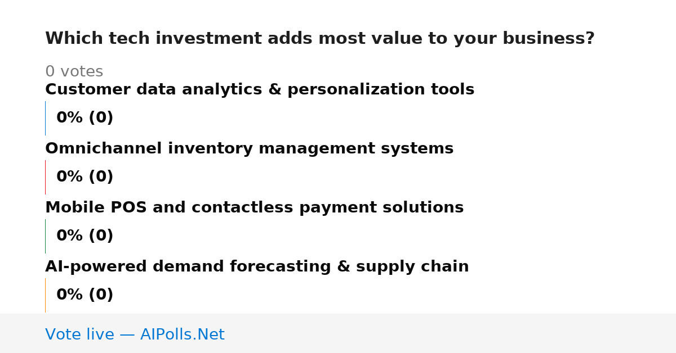This screenshot has height=353, width=676.
Task: Click the 0% (0) result under Omnichannel inventory
Action: (x=85, y=177)
